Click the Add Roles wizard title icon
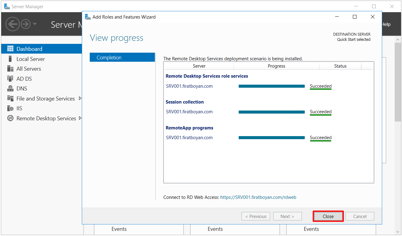 coord(88,17)
